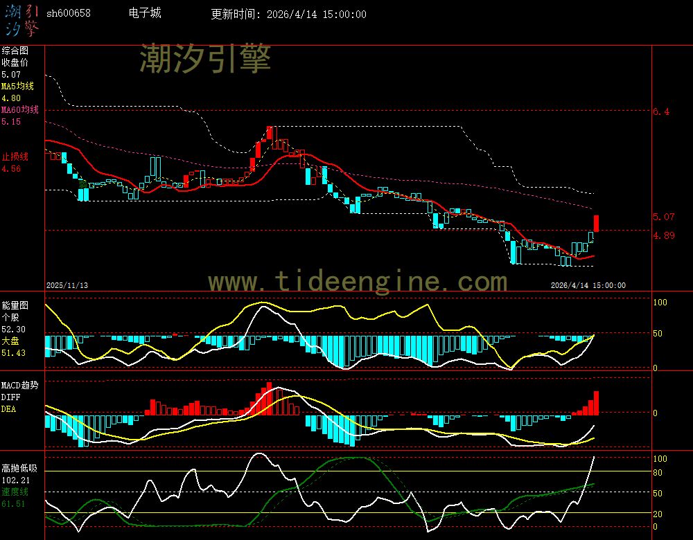Open the 能量图 panel title
The width and height of the screenshot is (693, 540).
point(15,304)
